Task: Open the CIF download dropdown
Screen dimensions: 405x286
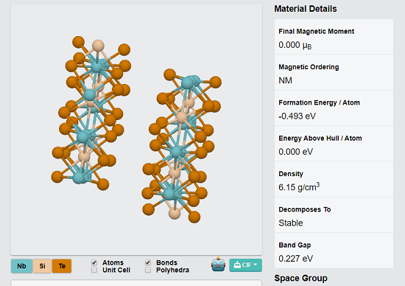Action: pyautogui.click(x=245, y=265)
